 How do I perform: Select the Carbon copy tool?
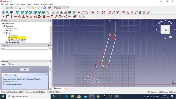coord(144,12)
